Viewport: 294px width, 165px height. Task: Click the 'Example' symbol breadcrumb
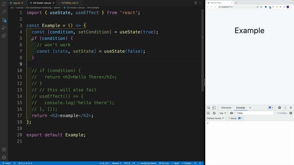click(x=93, y=8)
